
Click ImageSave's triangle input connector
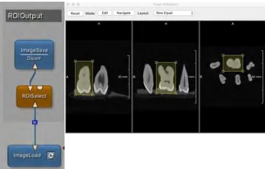point(35,66)
